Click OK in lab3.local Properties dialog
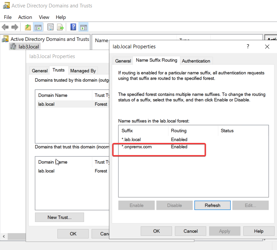The height and width of the screenshot is (250, 277). (73, 234)
